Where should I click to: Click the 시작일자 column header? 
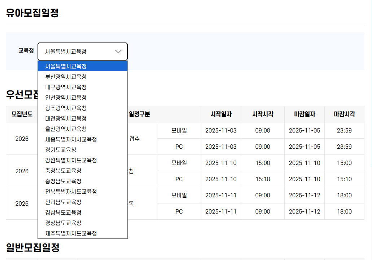pos(221,114)
